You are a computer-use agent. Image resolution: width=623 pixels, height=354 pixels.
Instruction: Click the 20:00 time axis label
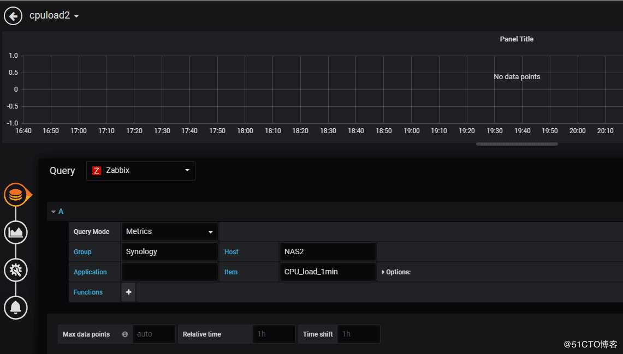[x=577, y=131]
